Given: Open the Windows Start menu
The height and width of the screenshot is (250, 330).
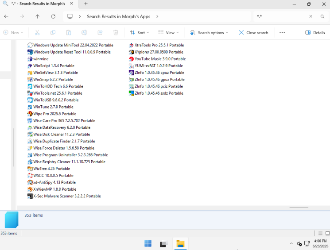Looking at the screenshot, I should pyautogui.click(x=148, y=244).
